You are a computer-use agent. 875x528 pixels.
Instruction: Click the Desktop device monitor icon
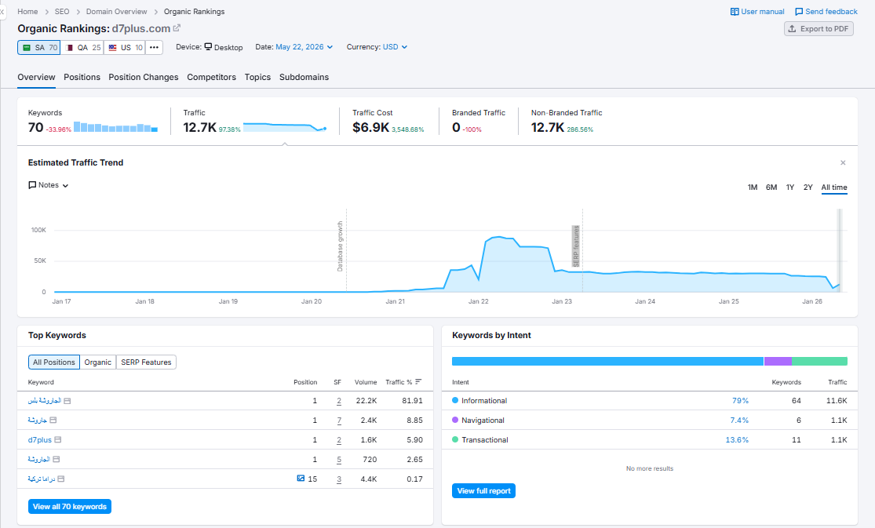tap(208, 47)
